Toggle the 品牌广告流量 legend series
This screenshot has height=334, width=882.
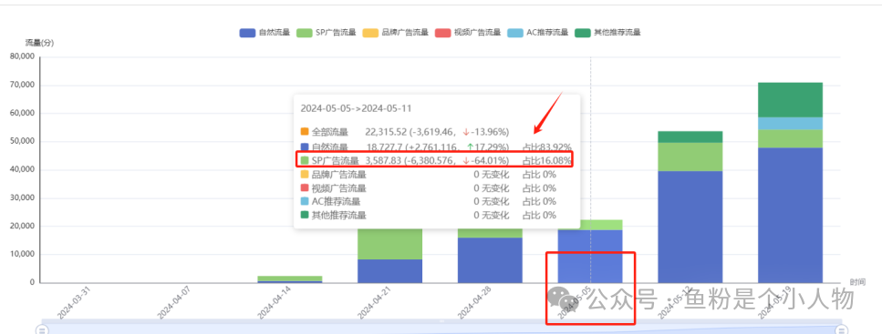(396, 33)
